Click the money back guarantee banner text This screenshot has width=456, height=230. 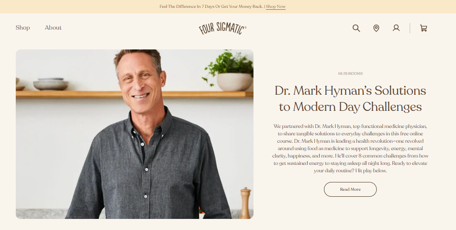(211, 6)
